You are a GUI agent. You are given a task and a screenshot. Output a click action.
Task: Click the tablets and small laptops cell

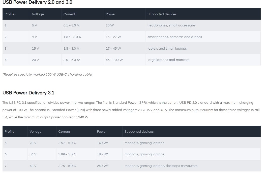coord(167,48)
